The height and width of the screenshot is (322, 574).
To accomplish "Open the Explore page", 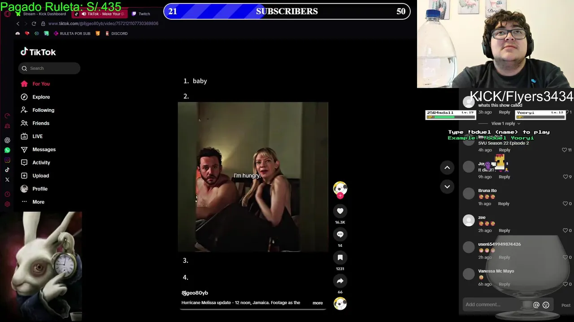I will click(35, 97).
